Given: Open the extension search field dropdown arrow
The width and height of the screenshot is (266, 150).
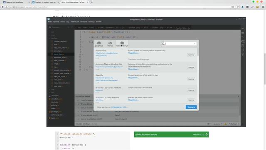Looking at the screenshot, I should tap(195, 44).
